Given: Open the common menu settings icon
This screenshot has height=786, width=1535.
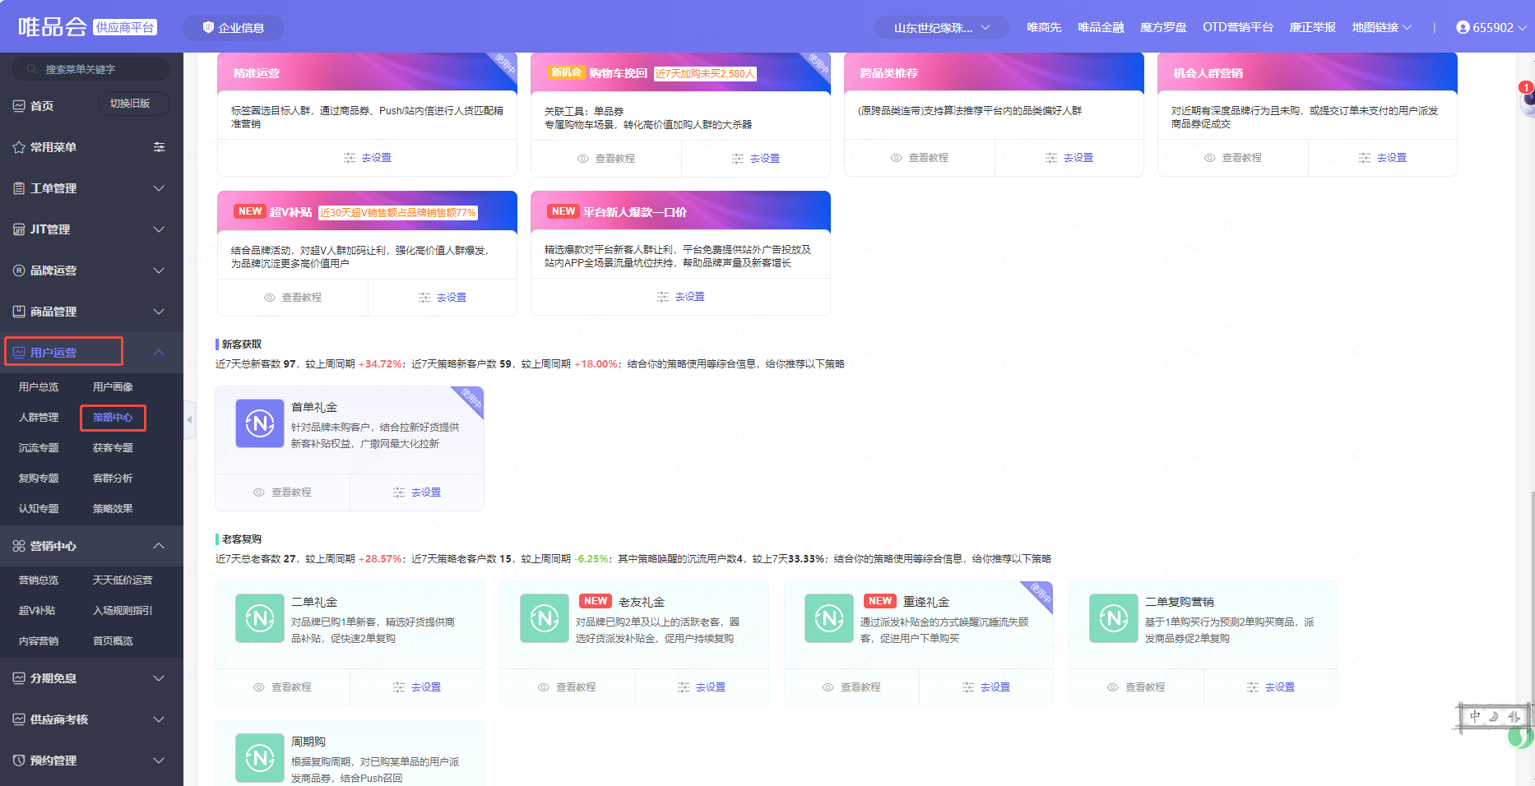Looking at the screenshot, I should tap(159, 147).
